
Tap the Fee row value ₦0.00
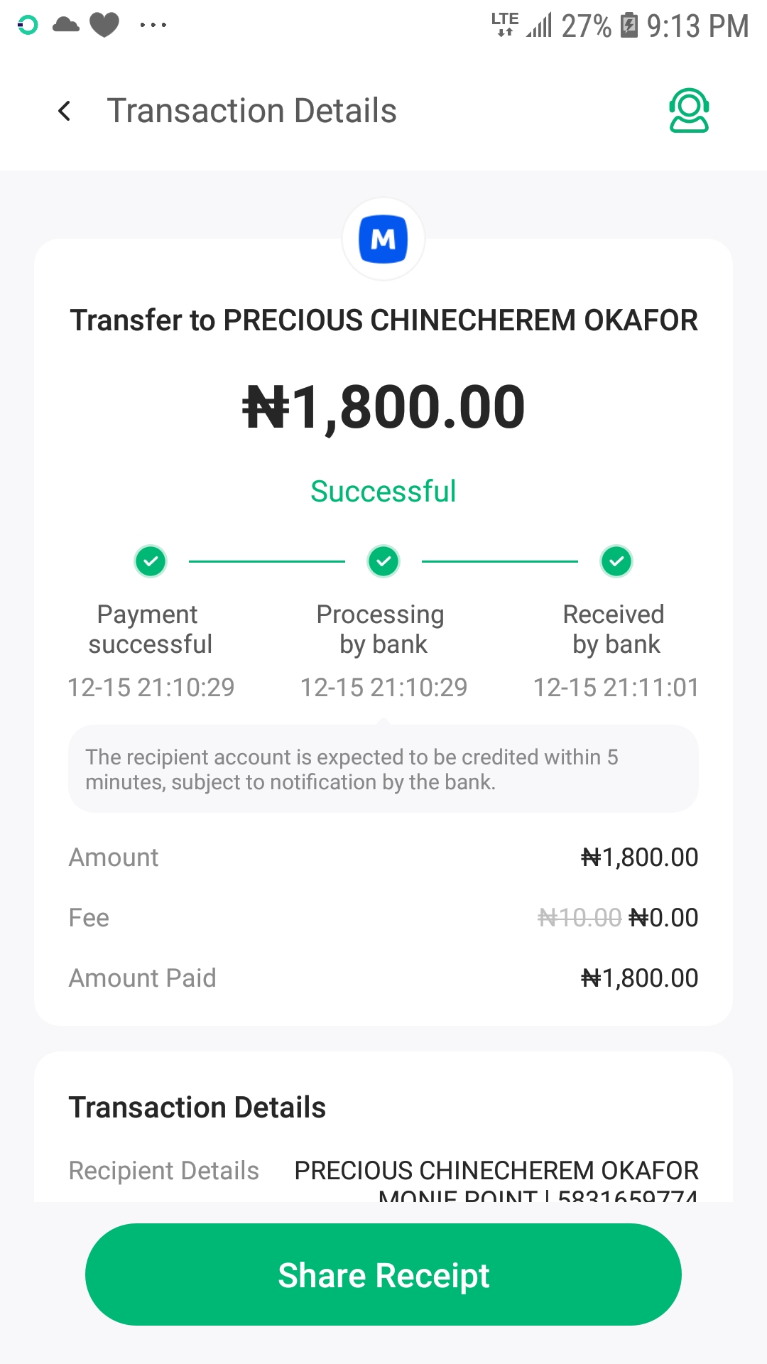[x=663, y=918]
